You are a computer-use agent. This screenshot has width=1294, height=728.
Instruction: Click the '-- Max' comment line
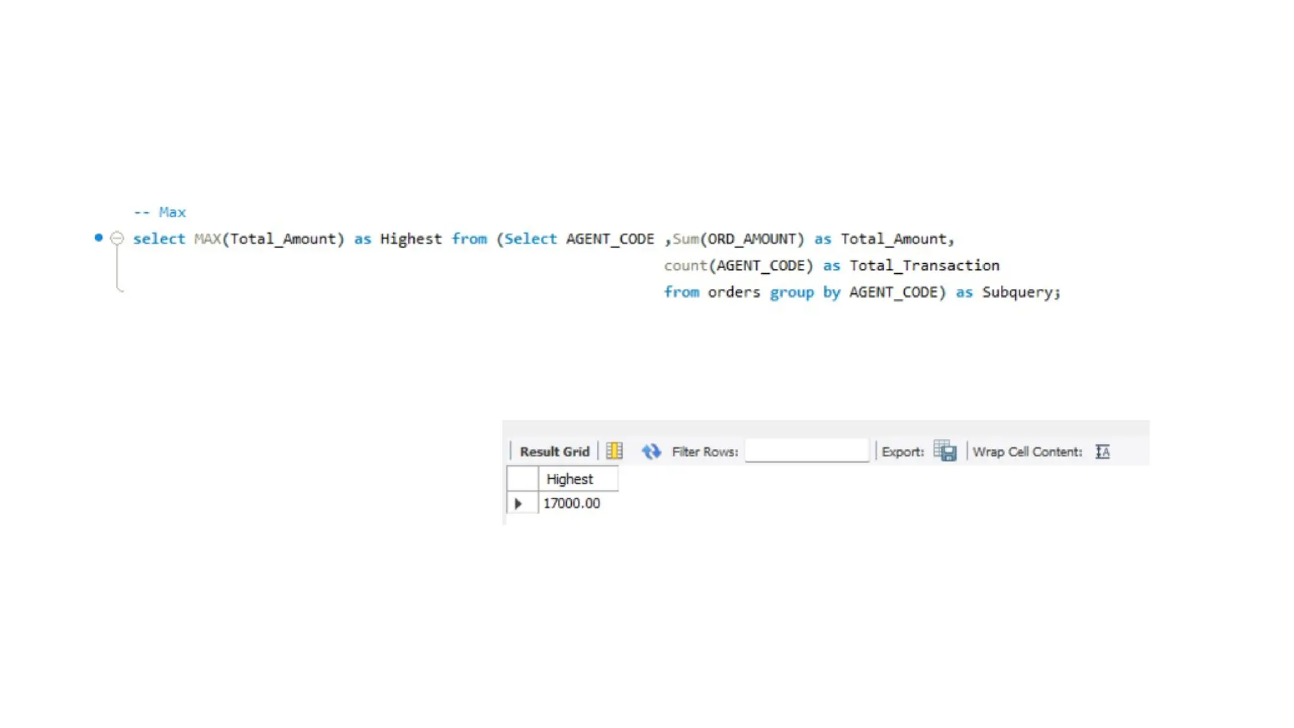coord(160,212)
